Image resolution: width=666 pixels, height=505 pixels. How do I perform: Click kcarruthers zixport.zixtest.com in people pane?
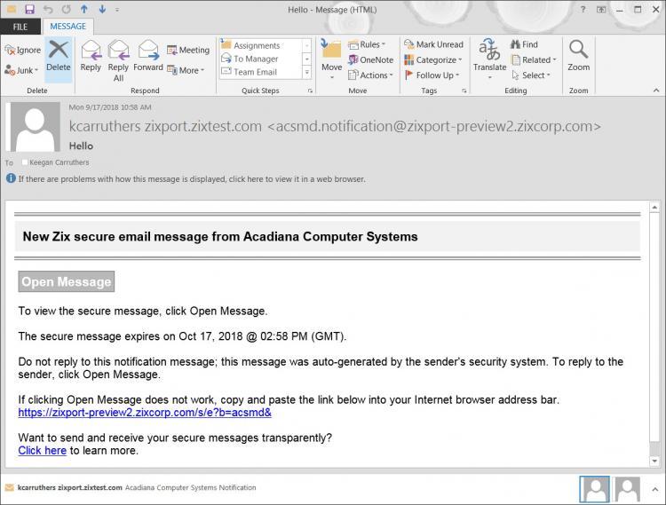[69, 487]
